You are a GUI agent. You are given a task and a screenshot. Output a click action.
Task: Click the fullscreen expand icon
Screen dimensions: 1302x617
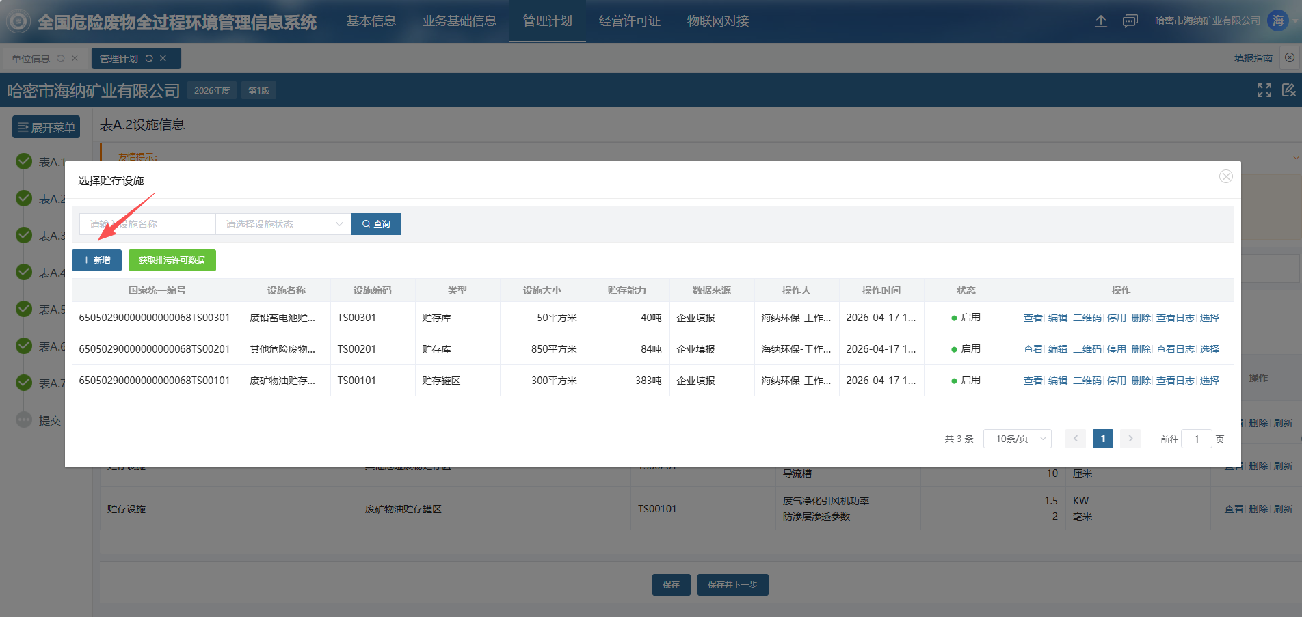pyautogui.click(x=1264, y=90)
